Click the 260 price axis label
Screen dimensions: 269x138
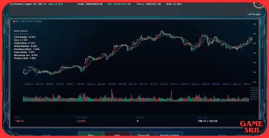coord(254,43)
